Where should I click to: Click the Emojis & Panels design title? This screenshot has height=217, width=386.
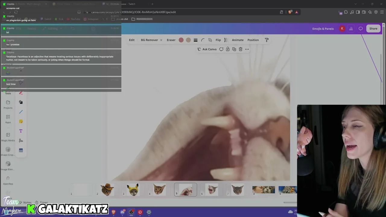coord(323,29)
